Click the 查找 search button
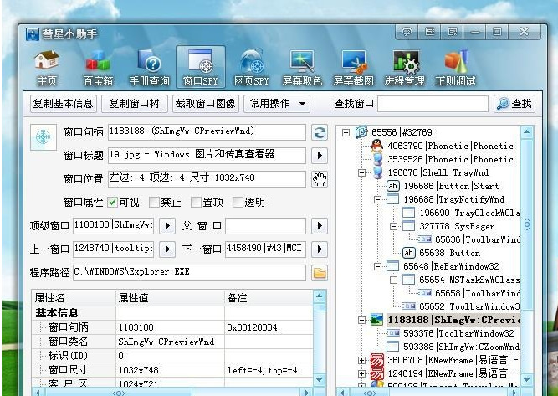Screen dimensions: 558x396 (x=514, y=104)
